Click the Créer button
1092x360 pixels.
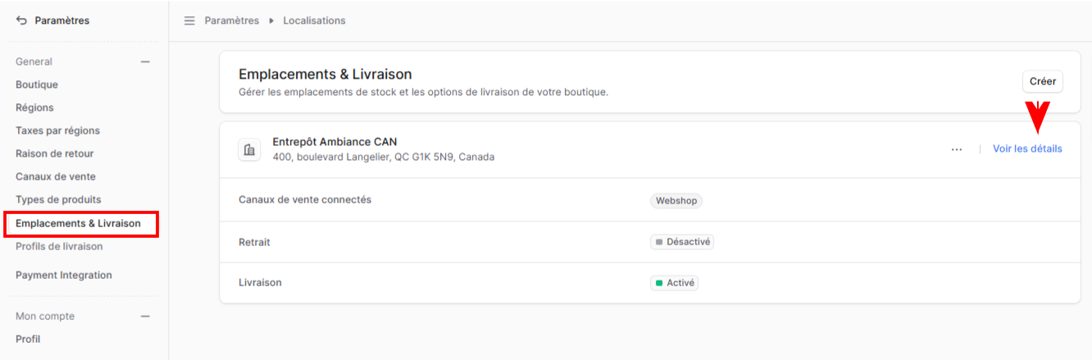(1043, 81)
